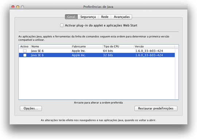This screenshot has width=197, height=139.
Task: Switch to the Geral tab
Action: [71, 17]
